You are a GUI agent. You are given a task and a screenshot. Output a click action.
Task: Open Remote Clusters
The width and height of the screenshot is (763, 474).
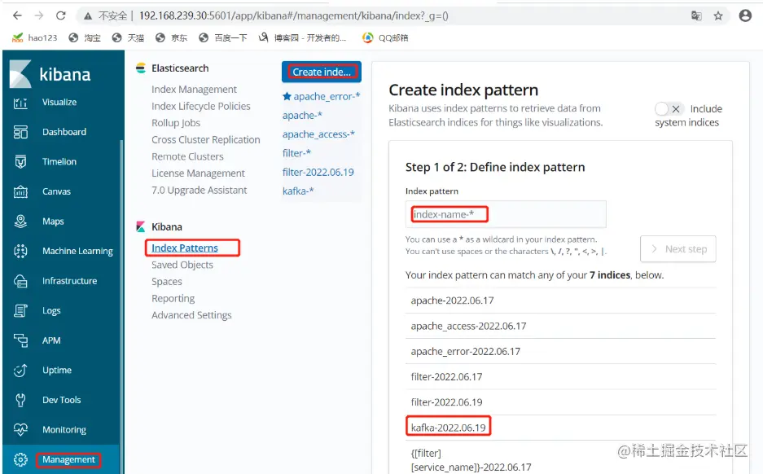pyautogui.click(x=187, y=156)
